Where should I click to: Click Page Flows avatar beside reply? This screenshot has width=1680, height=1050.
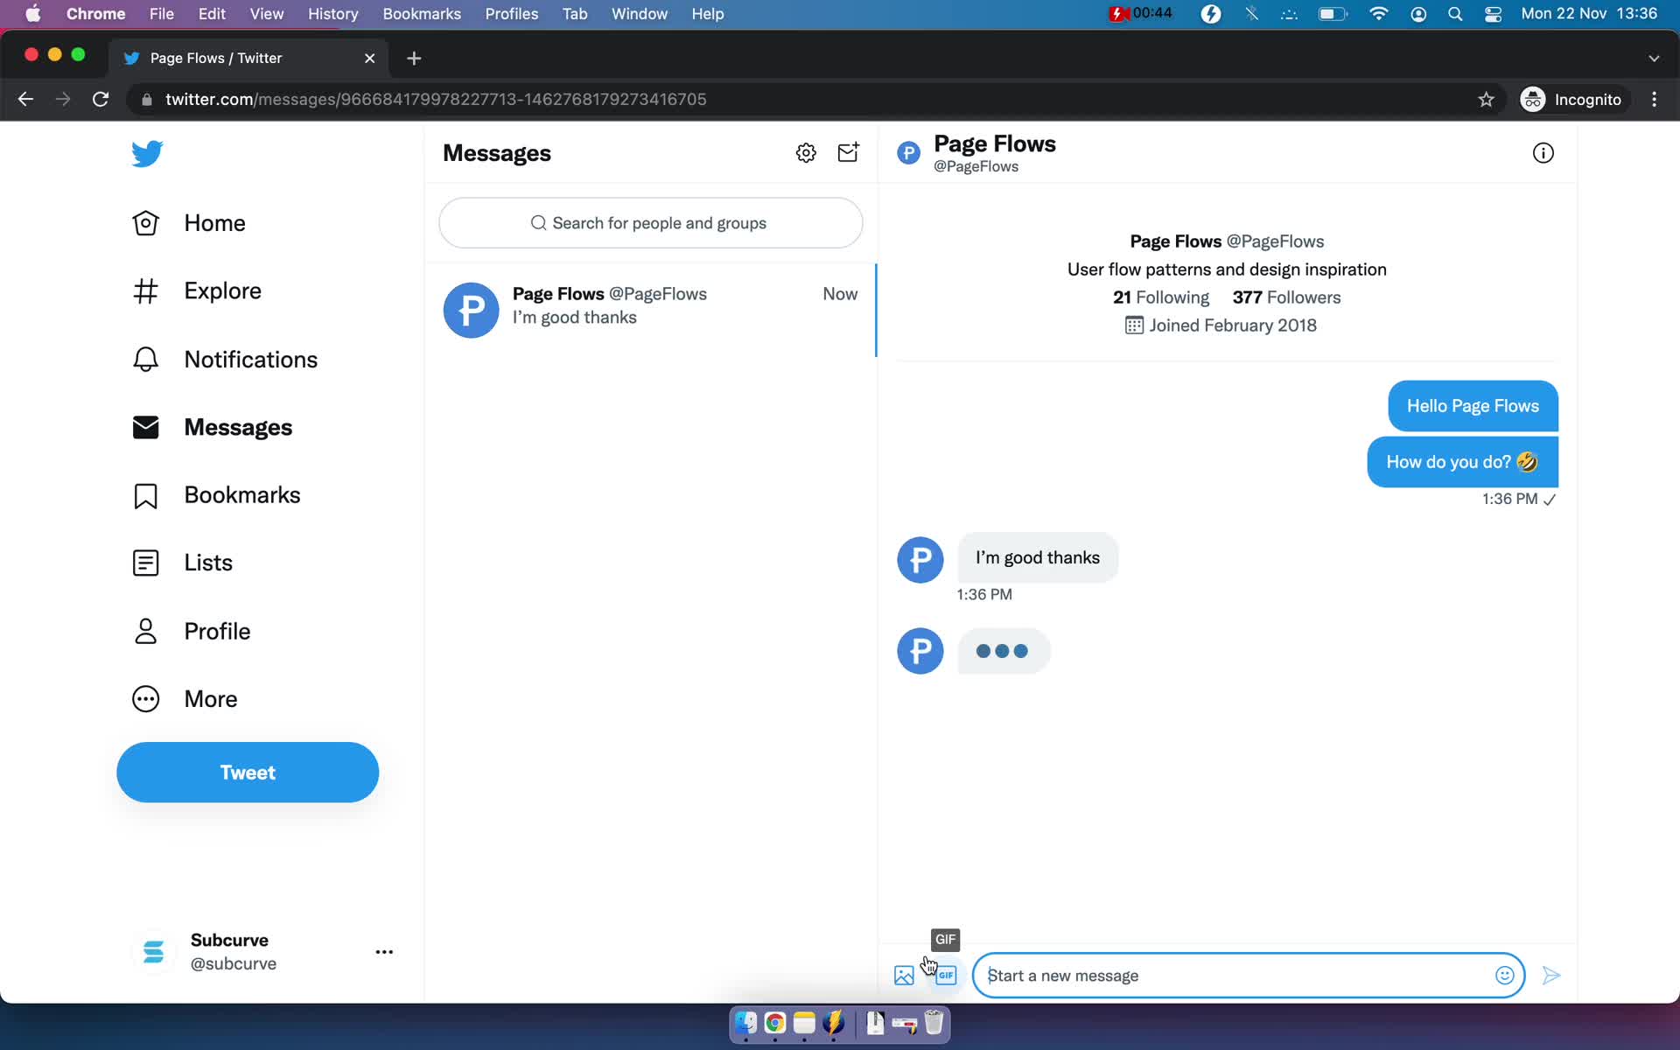point(920,560)
